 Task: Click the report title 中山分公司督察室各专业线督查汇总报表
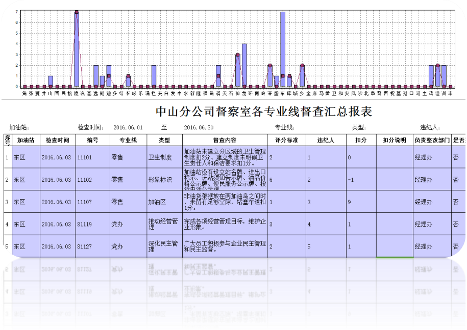coord(263,111)
